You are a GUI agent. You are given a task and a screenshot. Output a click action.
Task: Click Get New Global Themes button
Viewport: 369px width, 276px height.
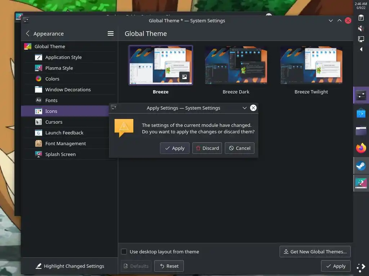pyautogui.click(x=315, y=252)
